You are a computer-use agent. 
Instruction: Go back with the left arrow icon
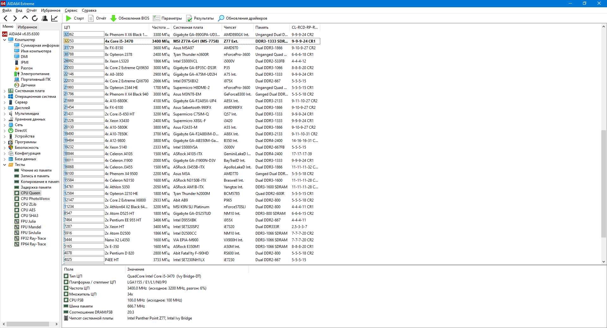(5, 18)
